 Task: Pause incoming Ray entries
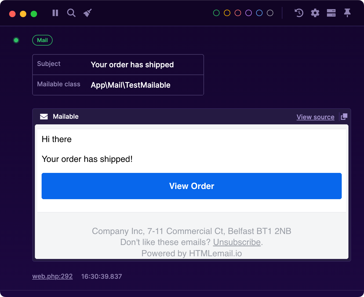click(x=55, y=13)
